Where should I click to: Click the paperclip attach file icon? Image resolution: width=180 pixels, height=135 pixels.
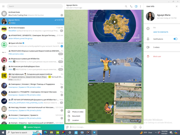[x=67, y=127]
